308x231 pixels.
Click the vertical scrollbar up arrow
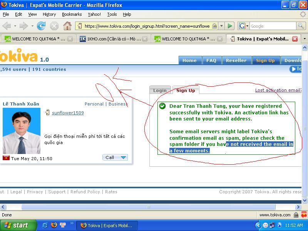point(305,47)
